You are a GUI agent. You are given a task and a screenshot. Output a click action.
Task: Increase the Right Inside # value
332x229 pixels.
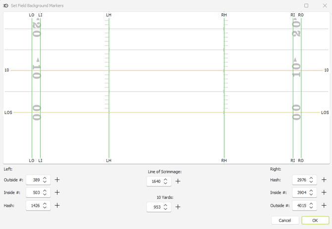click(311, 191)
